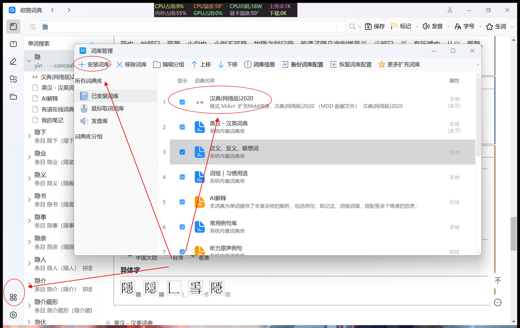Uncheck 英汉 - 汉英词典 display checkbox
This screenshot has height=328, width=520.
pos(182,127)
